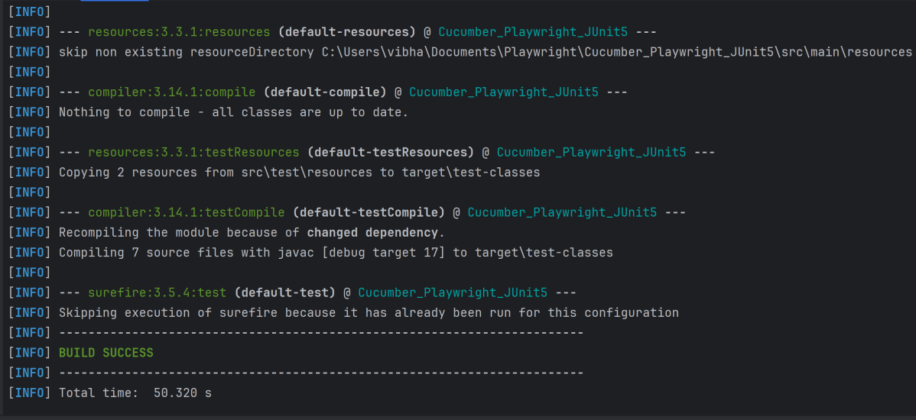Click the resources:3.3.1:testResources goal text
Screen dimensions: 916x420
pyautogui.click(x=193, y=152)
